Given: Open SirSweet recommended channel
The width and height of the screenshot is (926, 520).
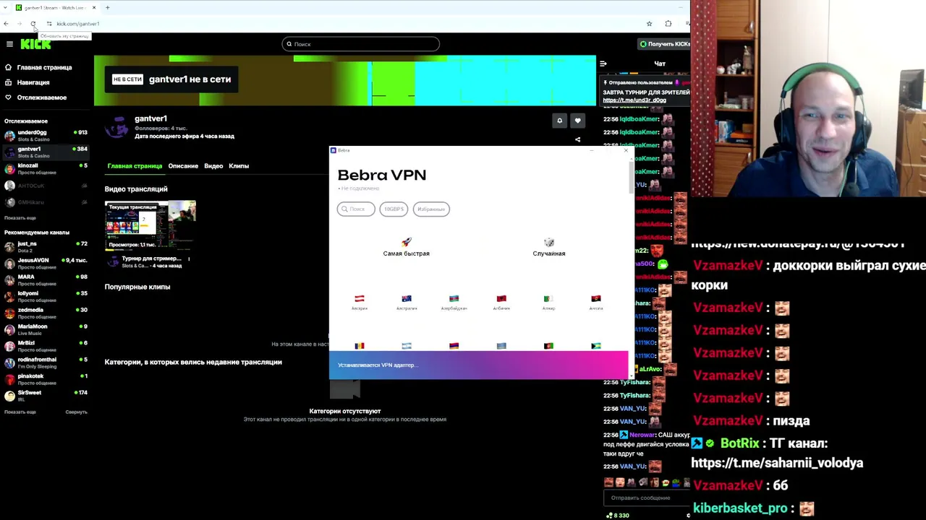Looking at the screenshot, I should [45, 396].
